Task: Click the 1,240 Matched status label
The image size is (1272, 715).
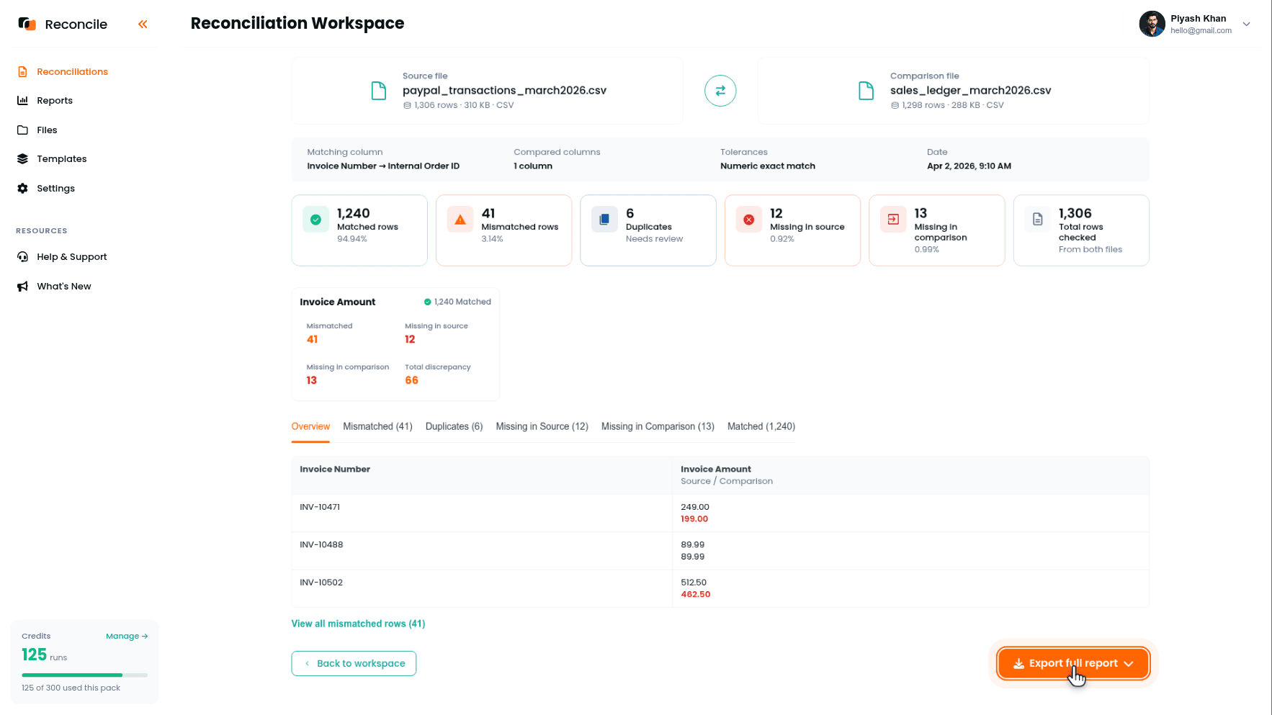Action: (x=457, y=302)
